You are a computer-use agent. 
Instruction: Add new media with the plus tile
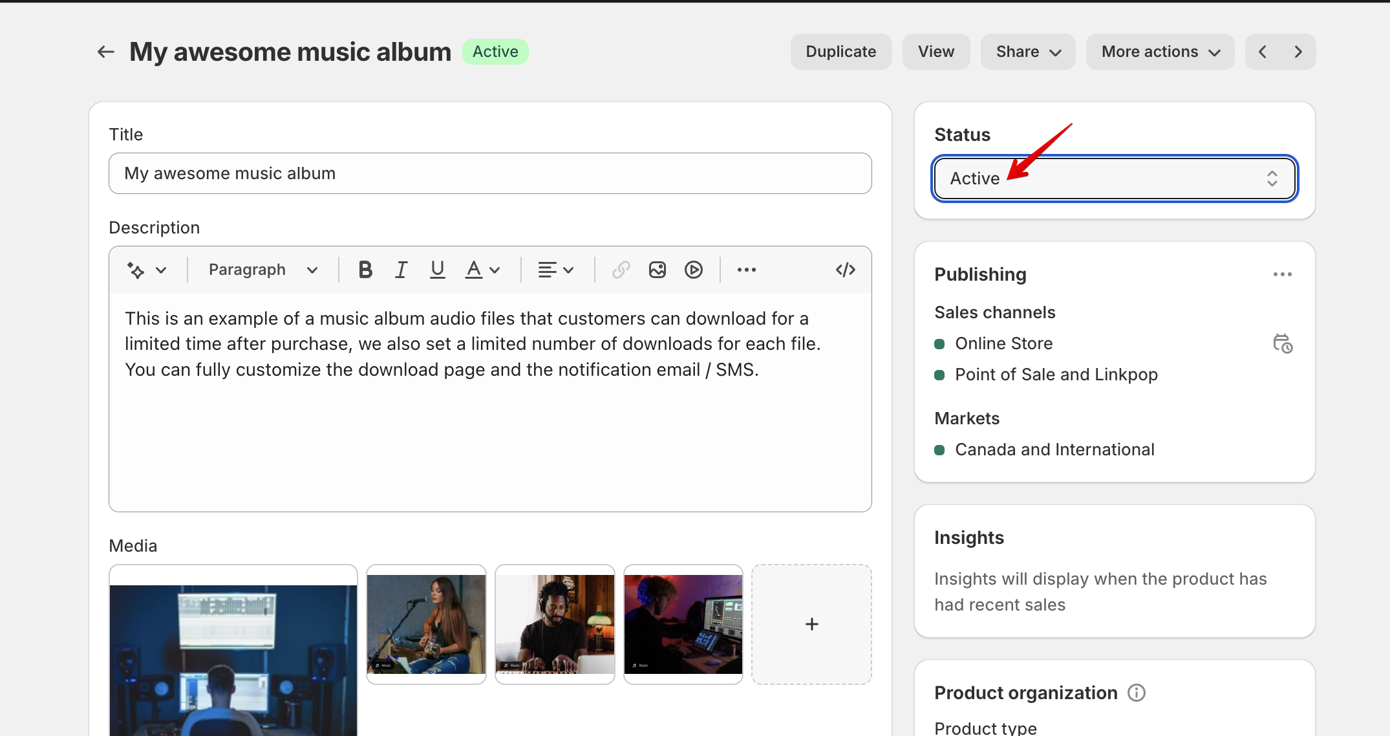(811, 624)
